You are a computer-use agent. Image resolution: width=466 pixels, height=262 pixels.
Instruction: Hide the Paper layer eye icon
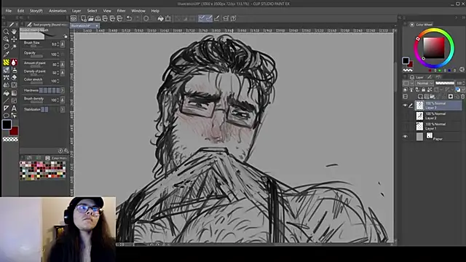[405, 137]
